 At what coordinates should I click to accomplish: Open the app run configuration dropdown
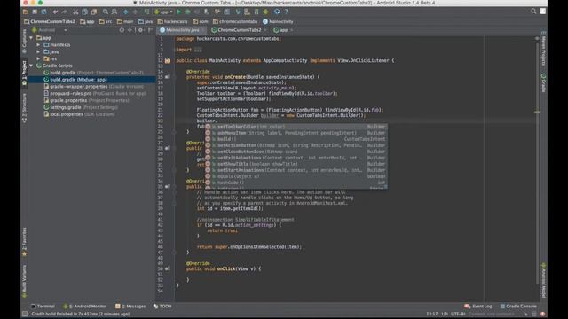(x=163, y=12)
